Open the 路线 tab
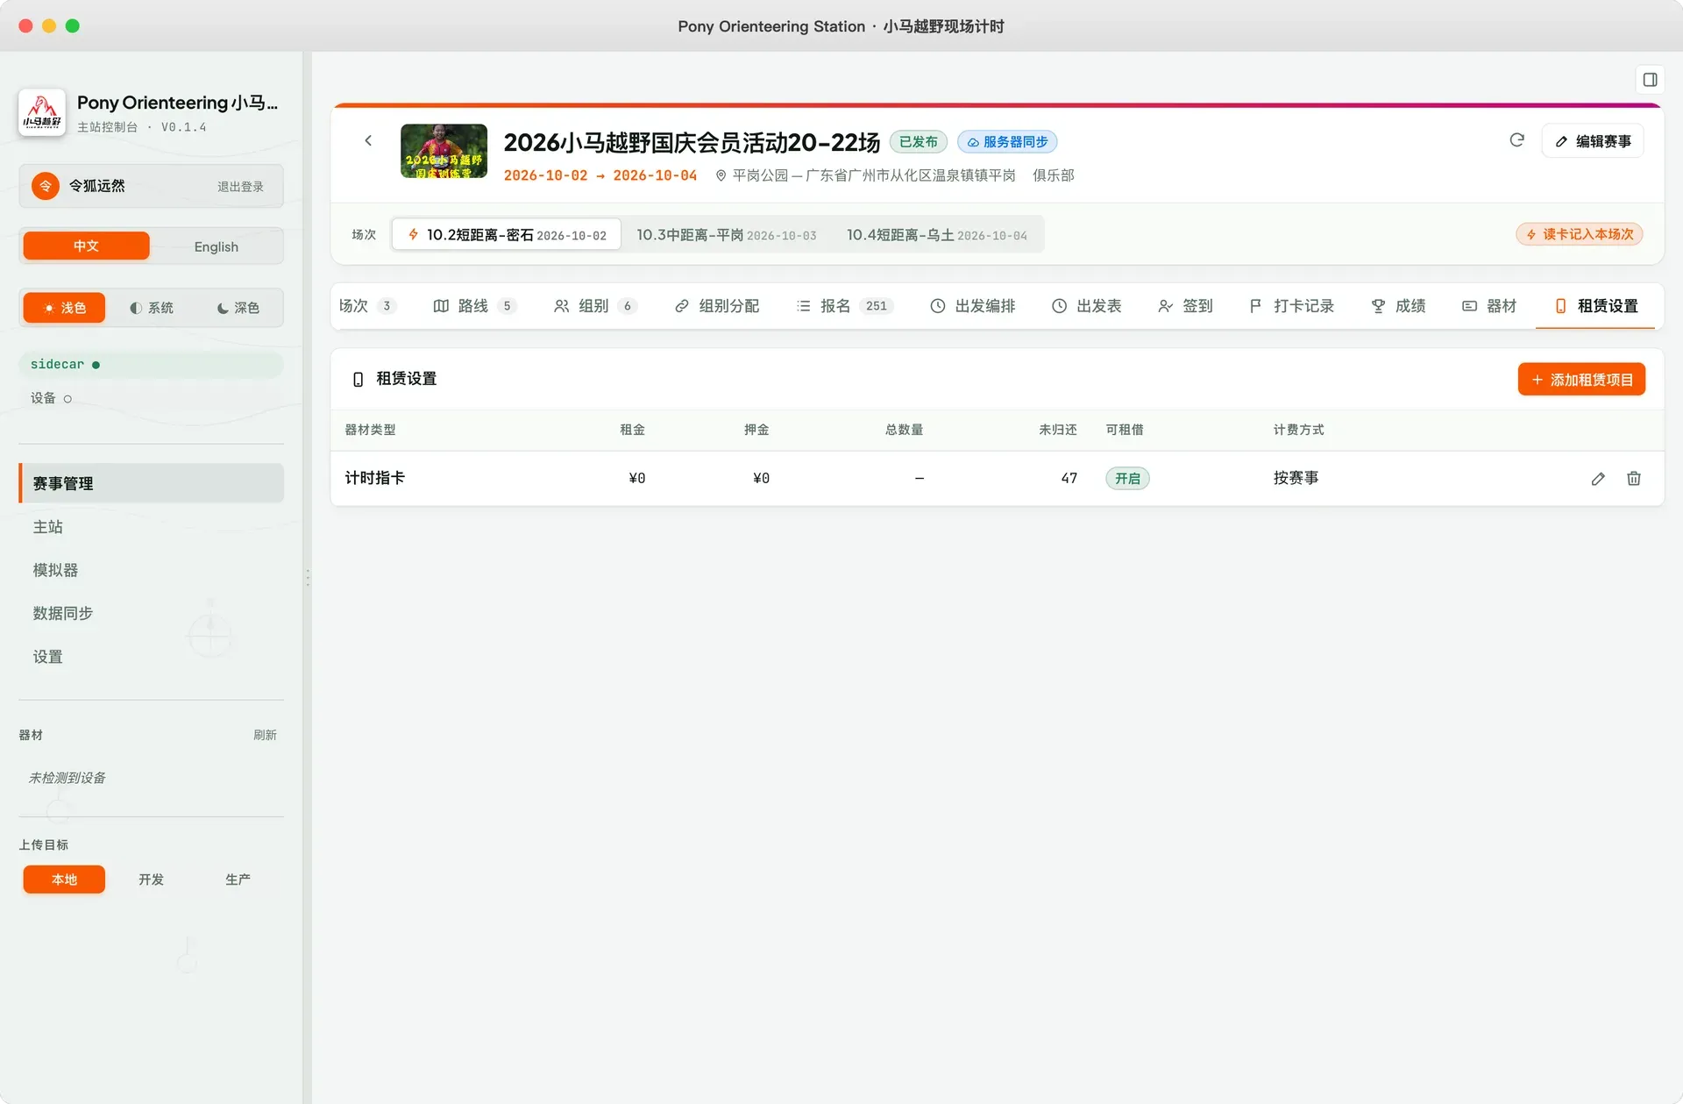1683x1104 pixels. pos(474,305)
